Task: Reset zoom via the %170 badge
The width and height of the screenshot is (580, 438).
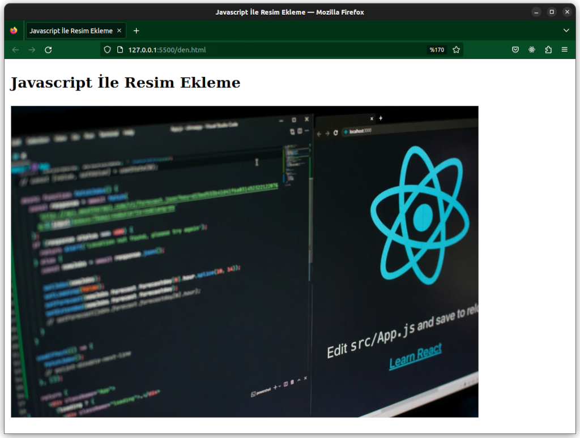Action: tap(437, 50)
